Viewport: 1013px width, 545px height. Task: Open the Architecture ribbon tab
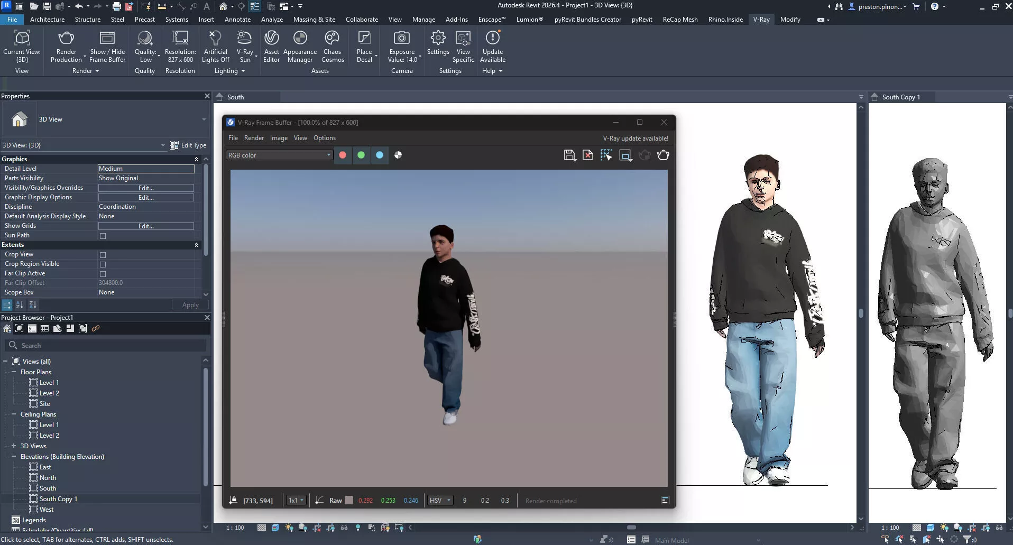(x=47, y=20)
